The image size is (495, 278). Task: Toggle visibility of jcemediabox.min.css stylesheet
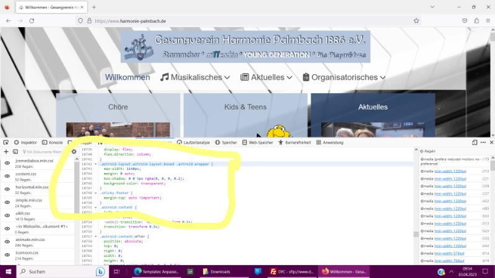(x=7, y=163)
